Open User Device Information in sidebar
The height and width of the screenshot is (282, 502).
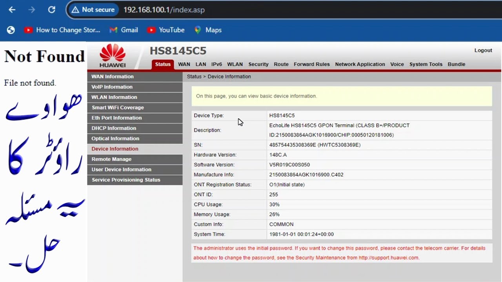pos(135,170)
